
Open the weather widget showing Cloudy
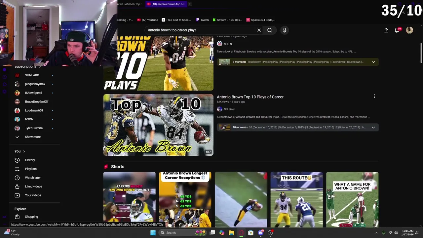click(12, 233)
